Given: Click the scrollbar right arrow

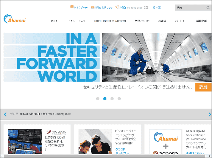Looking at the screenshot, I should click(x=210, y=156).
